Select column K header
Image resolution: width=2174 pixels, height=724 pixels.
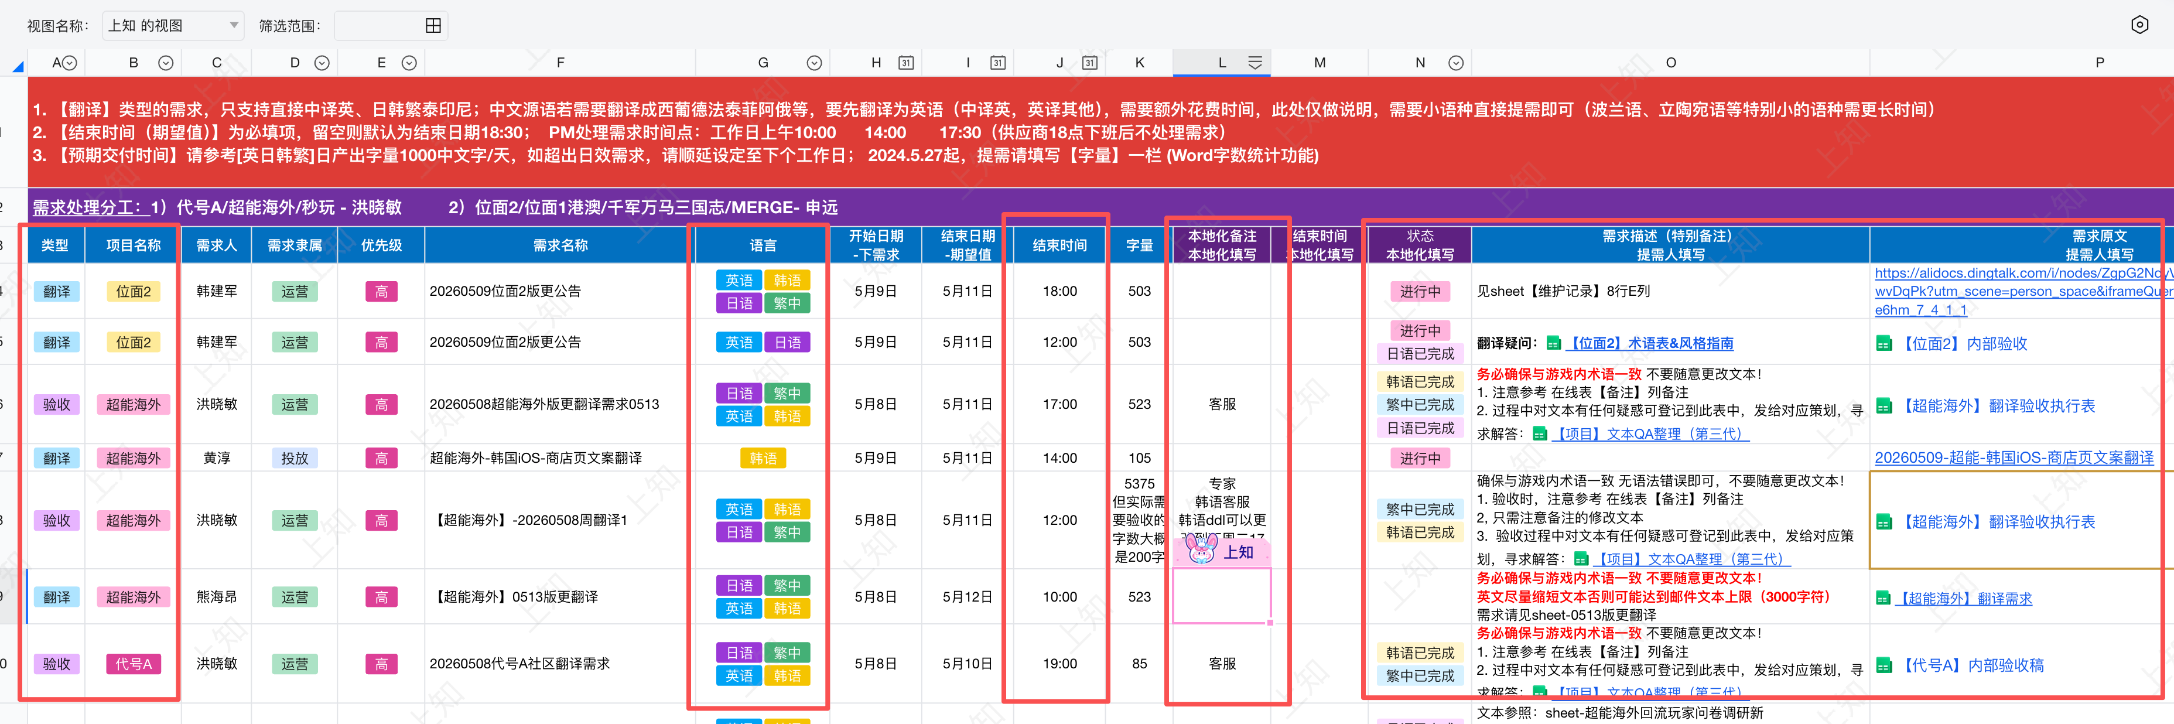[x=1139, y=63]
